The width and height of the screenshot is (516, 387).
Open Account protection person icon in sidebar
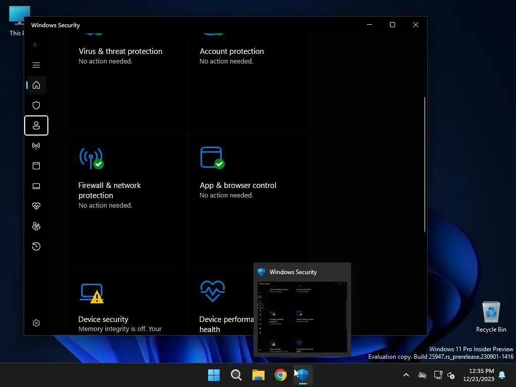click(x=36, y=125)
